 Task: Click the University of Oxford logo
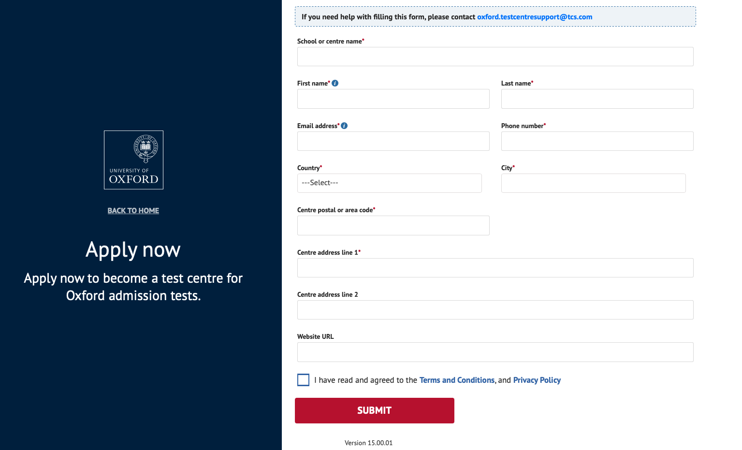tap(133, 160)
